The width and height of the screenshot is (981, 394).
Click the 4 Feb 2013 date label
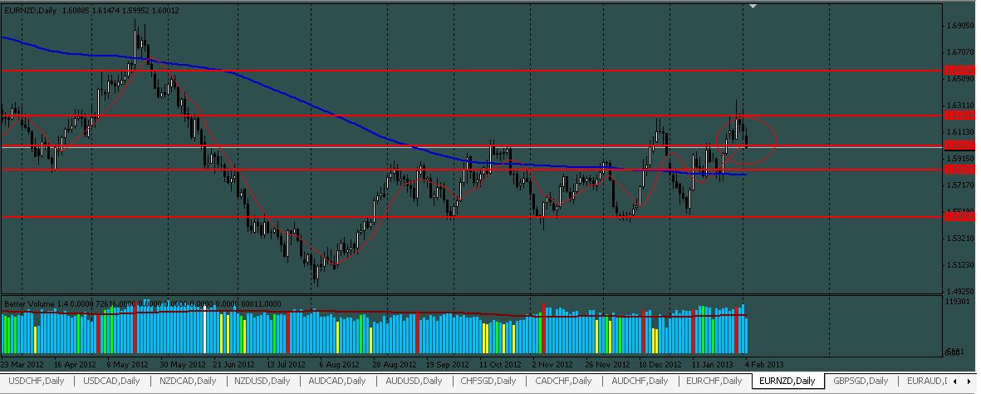coord(764,363)
